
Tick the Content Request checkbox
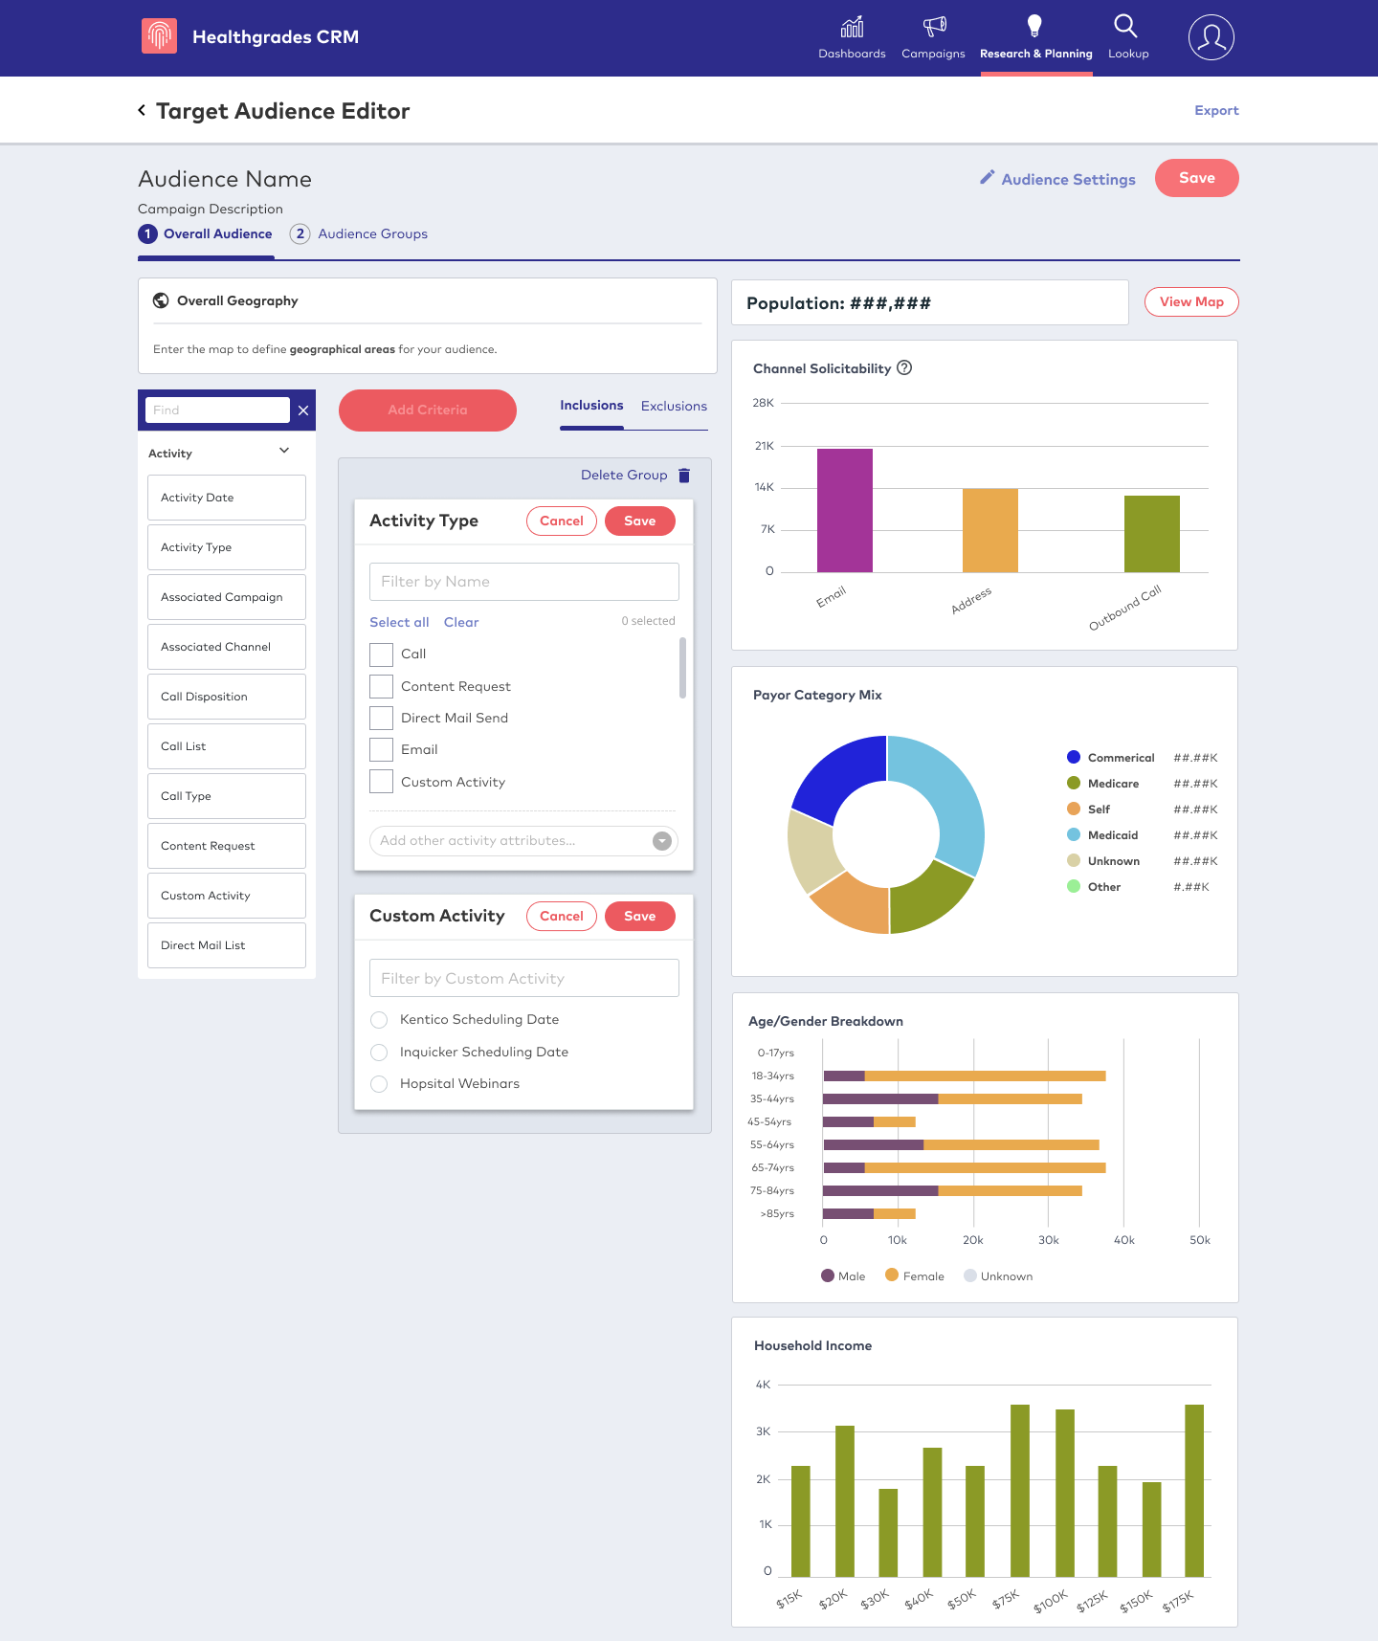[x=381, y=686]
